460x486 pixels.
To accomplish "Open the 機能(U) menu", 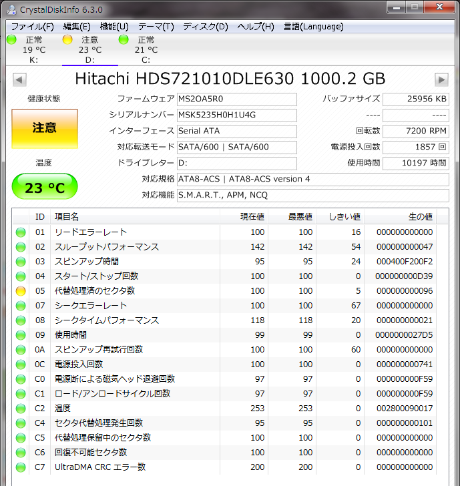I will 113,27.
